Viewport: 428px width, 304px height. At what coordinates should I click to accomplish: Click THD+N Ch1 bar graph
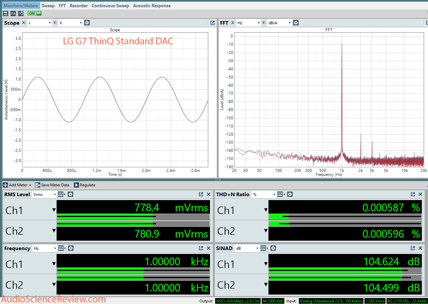pyautogui.click(x=345, y=217)
